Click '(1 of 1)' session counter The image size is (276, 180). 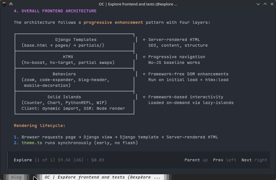tap(45, 160)
